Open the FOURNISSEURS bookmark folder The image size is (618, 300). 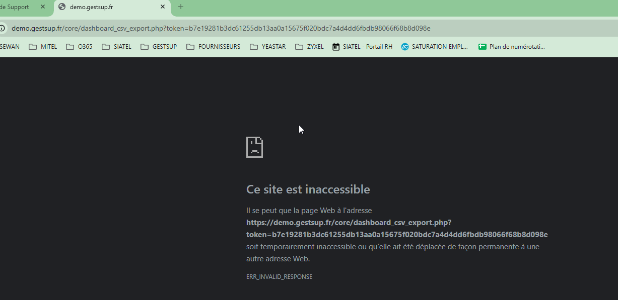click(x=213, y=47)
